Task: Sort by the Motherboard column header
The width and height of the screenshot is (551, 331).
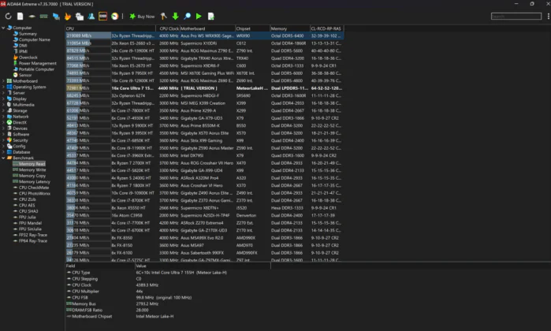Action: click(x=207, y=29)
